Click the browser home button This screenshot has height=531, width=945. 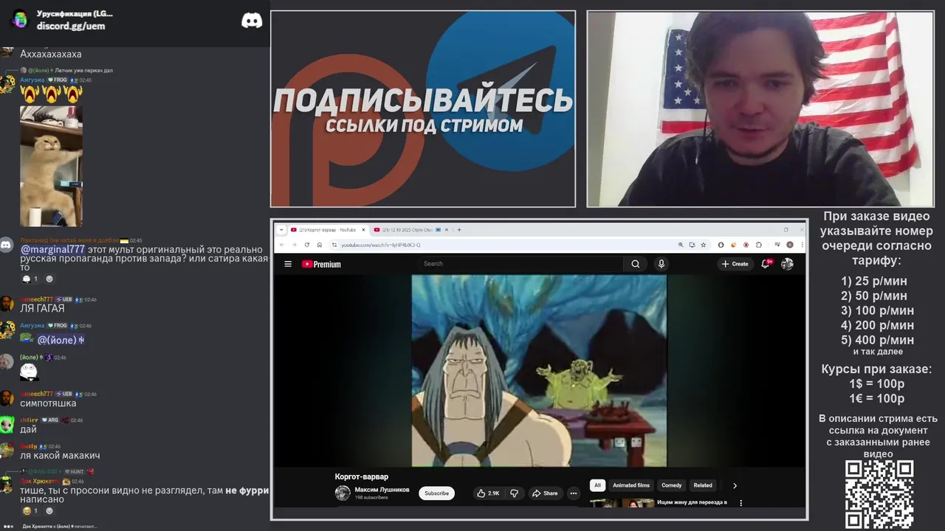point(319,245)
